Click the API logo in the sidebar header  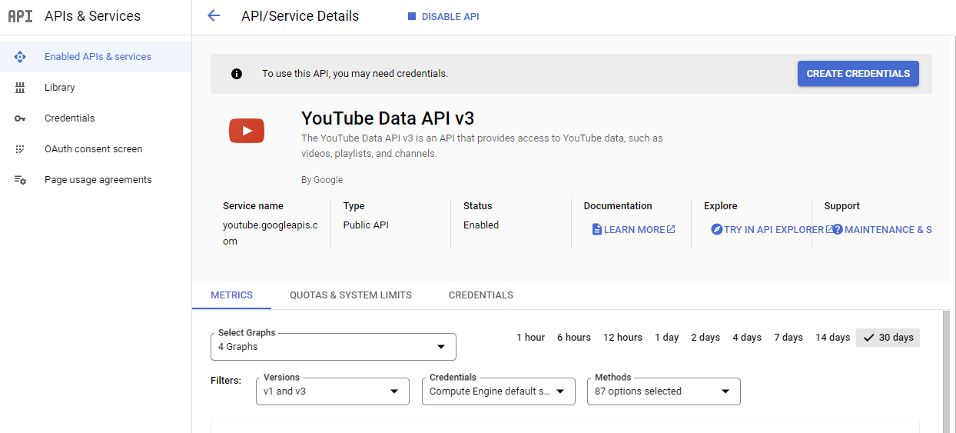[x=20, y=16]
